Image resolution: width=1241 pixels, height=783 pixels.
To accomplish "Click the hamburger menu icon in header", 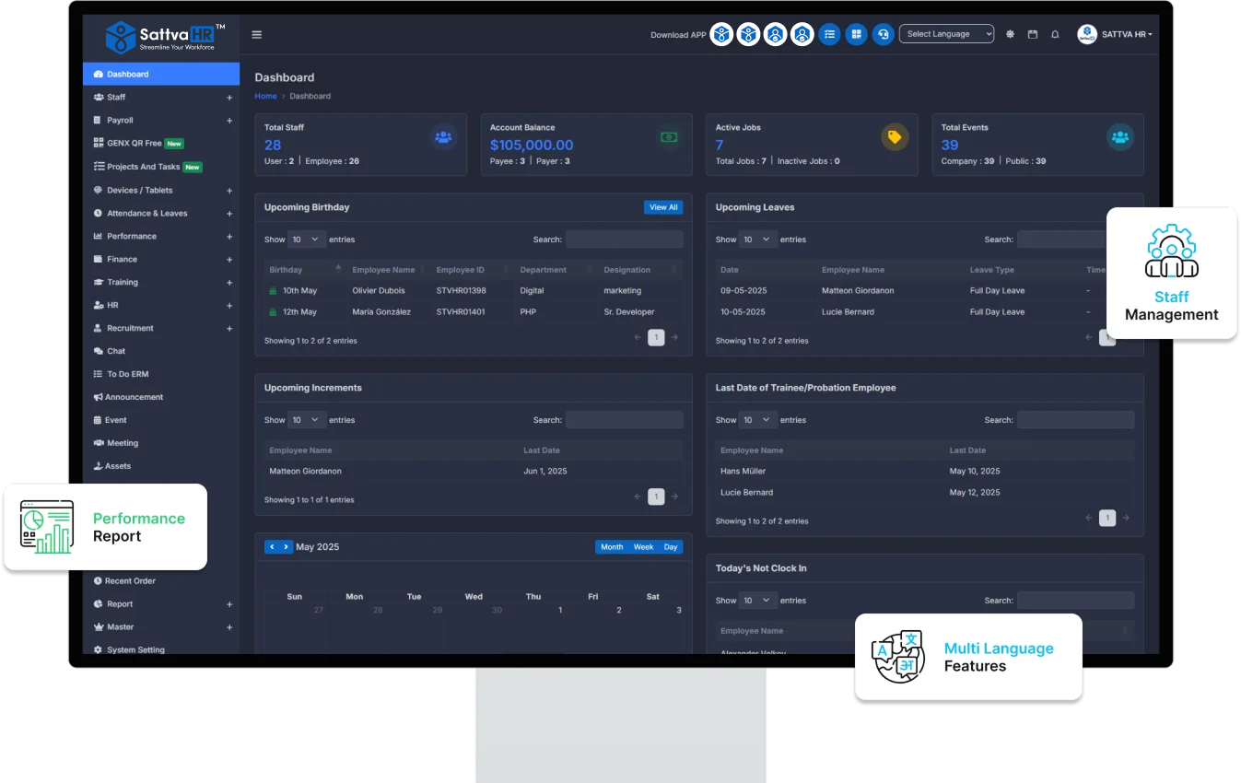I will pyautogui.click(x=256, y=35).
